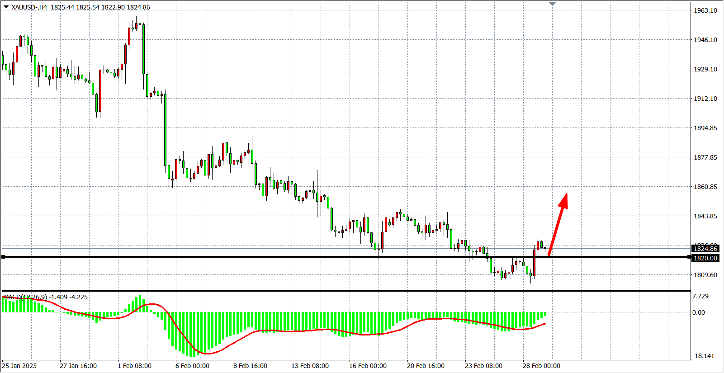
Task: Click the 1820.00 horizontal line price tag
Action: tap(705, 258)
